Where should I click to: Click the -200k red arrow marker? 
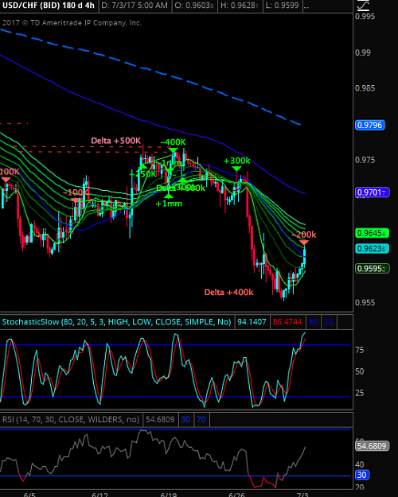(x=304, y=243)
